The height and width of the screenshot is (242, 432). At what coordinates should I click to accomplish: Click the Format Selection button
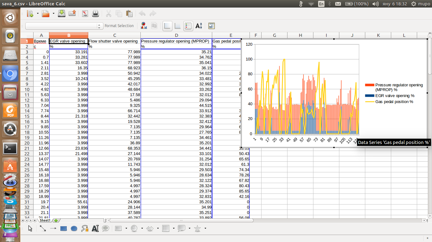pyautogui.click(x=119, y=26)
